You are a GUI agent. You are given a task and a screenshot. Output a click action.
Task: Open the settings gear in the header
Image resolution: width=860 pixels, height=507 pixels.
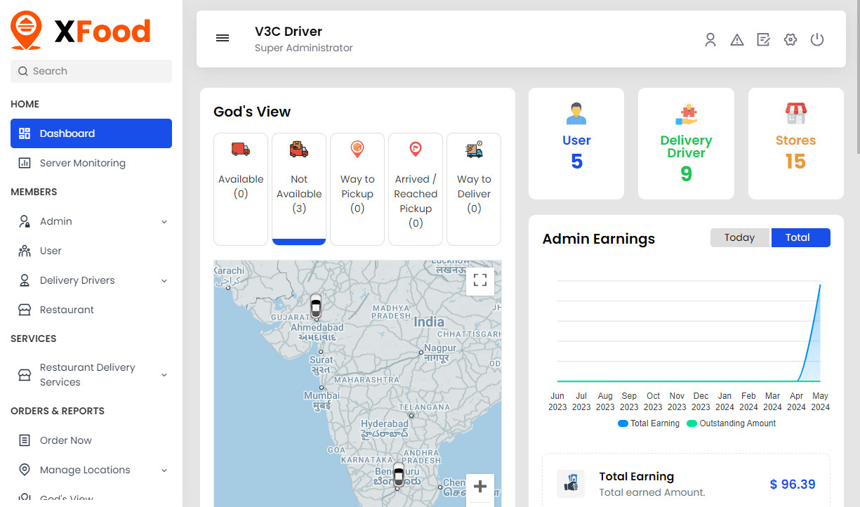click(x=790, y=40)
